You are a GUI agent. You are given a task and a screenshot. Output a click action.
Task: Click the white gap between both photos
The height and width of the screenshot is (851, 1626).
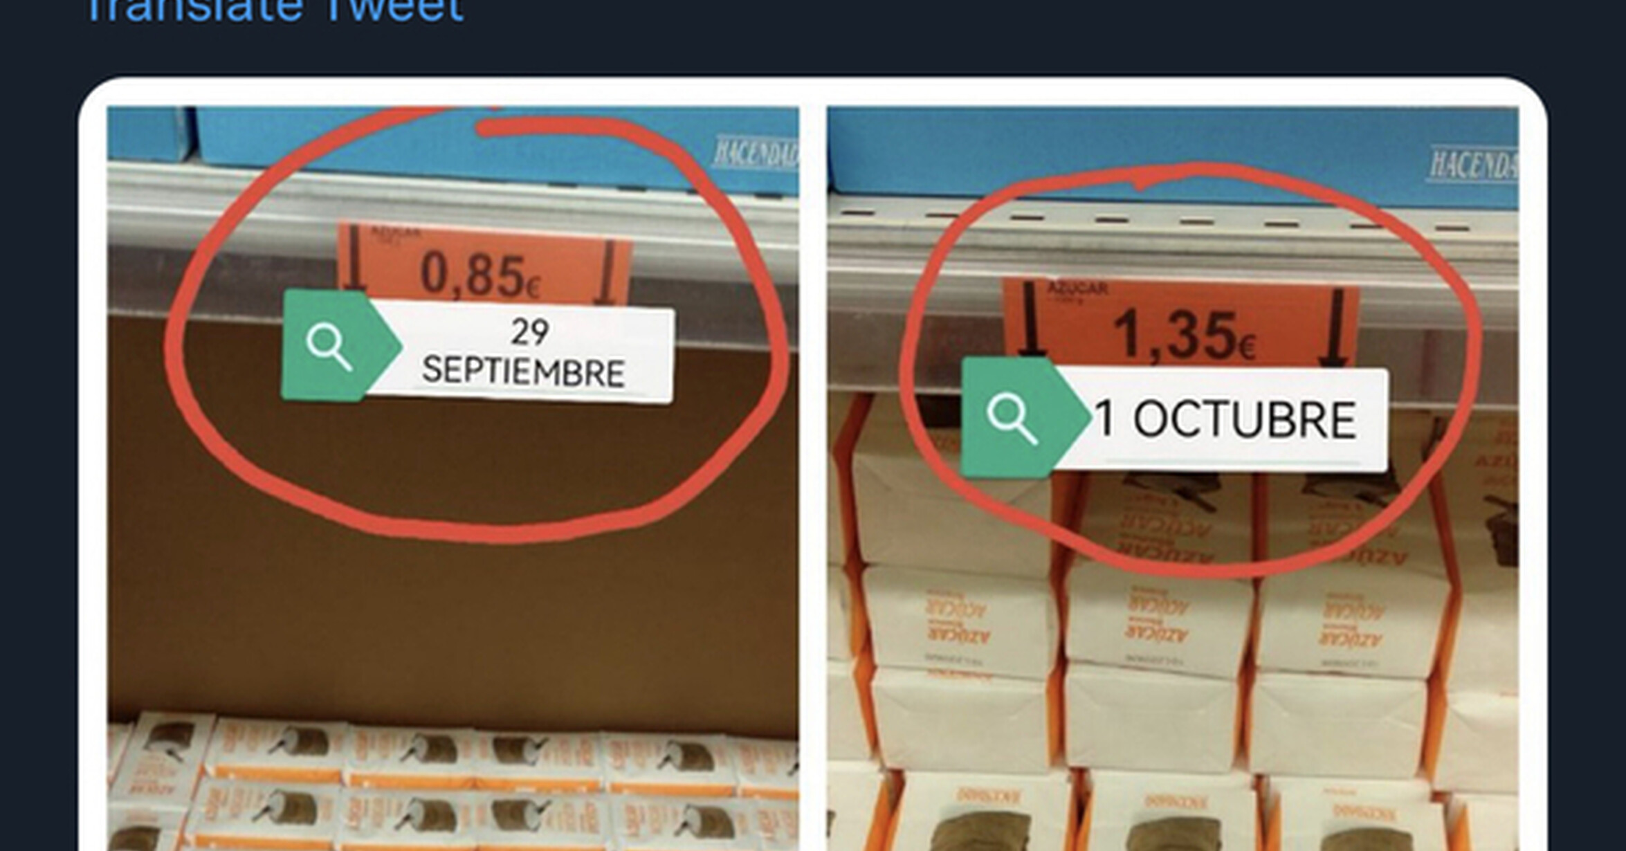click(x=813, y=479)
